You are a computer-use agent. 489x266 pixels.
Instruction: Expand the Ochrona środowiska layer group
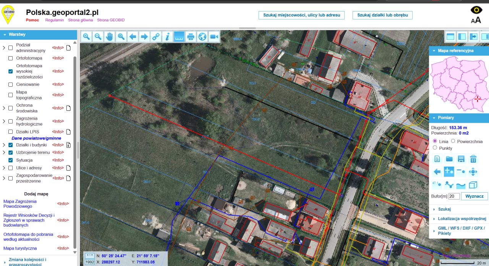pos(4,108)
